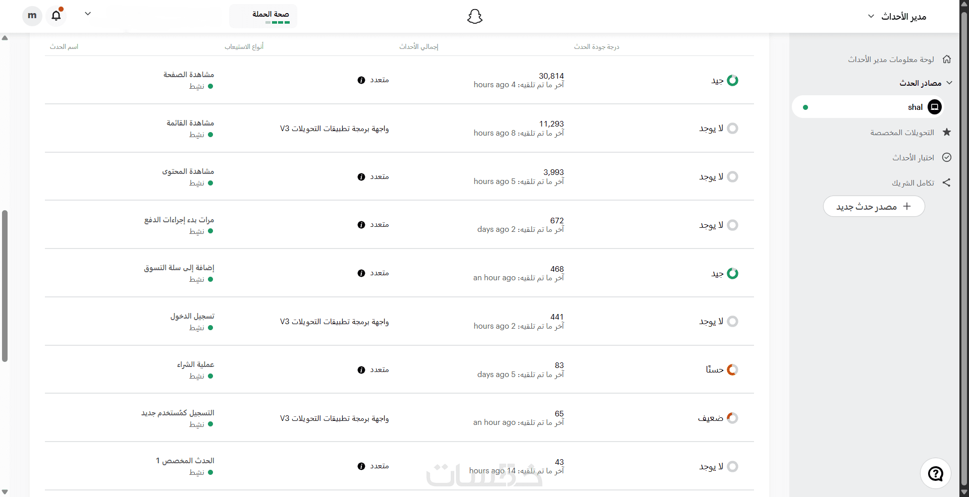This screenshot has width=969, height=497.
Task: Open اختبار الأحداث menu item
Action: [x=913, y=158]
